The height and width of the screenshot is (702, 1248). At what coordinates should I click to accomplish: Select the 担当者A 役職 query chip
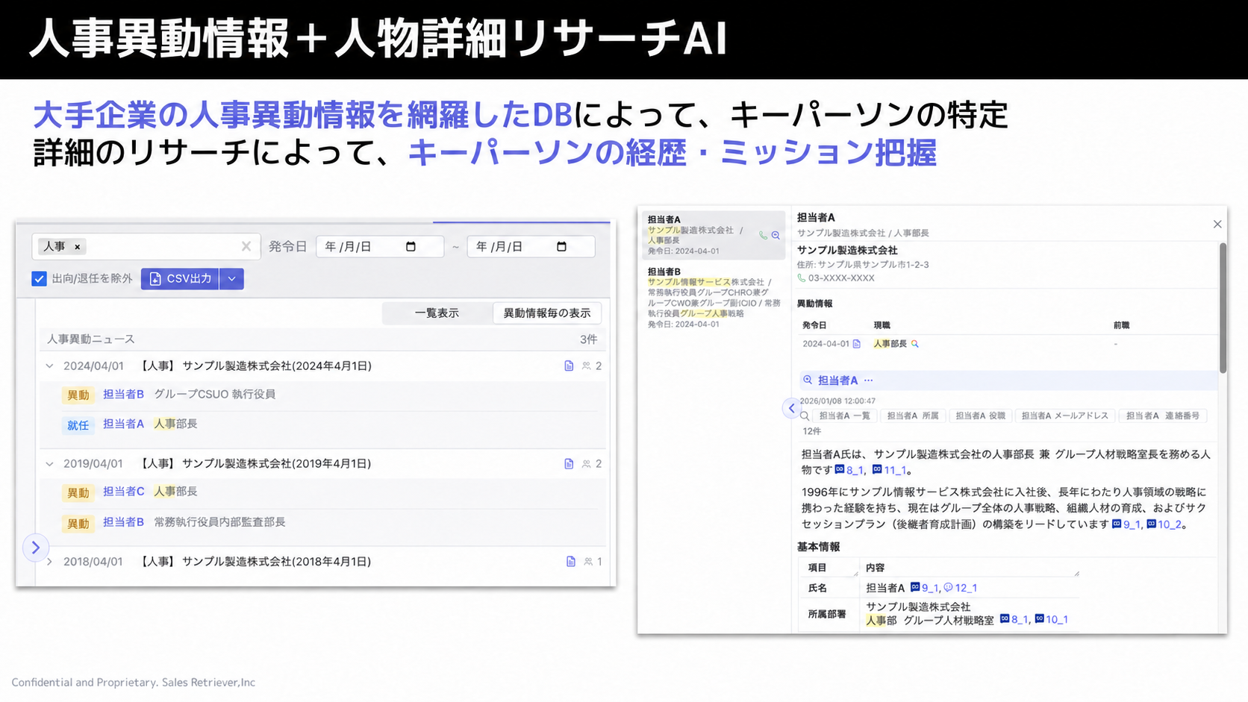(x=981, y=416)
